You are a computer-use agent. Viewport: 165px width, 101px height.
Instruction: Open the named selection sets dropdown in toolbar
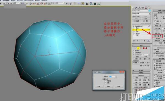58,3
